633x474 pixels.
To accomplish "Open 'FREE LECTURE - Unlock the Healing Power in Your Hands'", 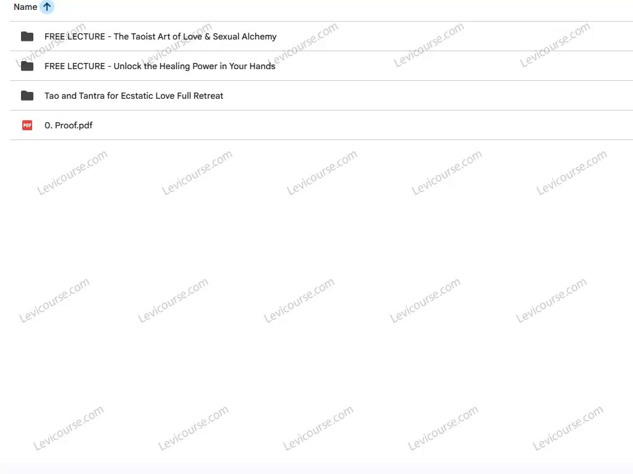I will click(160, 66).
